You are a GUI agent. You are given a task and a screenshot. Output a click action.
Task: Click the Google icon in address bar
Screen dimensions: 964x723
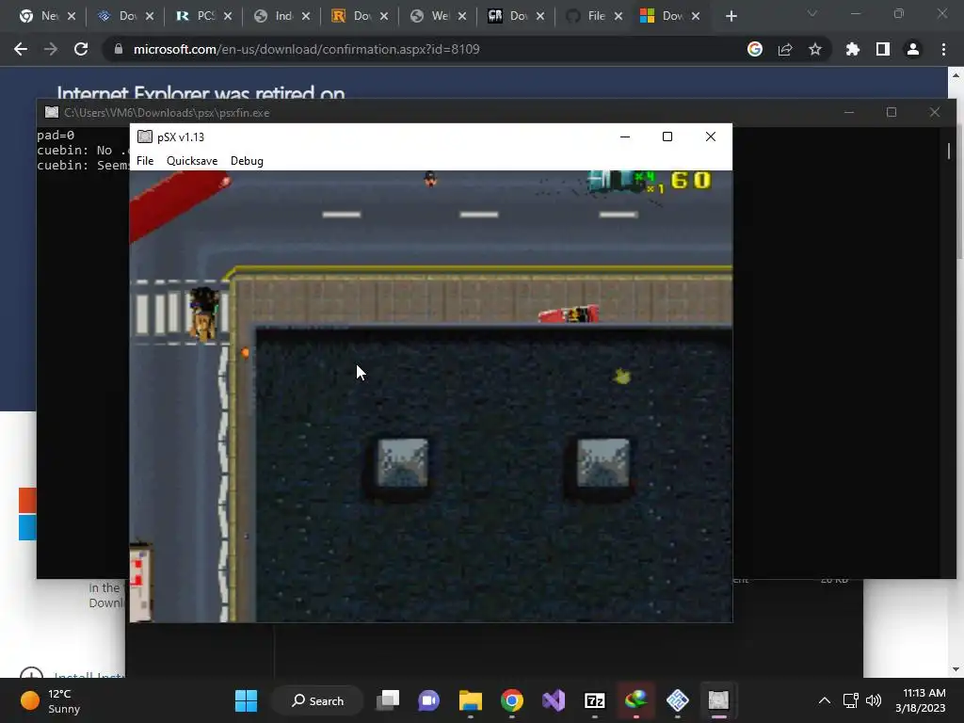click(x=755, y=49)
